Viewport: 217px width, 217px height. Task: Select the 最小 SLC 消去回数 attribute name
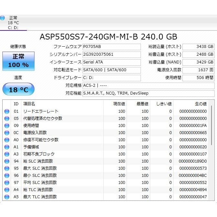click(40, 175)
